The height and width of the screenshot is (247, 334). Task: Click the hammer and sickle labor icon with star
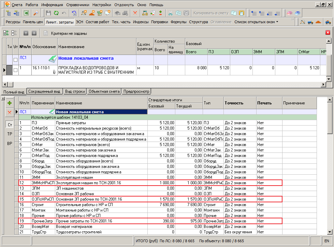click(x=84, y=13)
